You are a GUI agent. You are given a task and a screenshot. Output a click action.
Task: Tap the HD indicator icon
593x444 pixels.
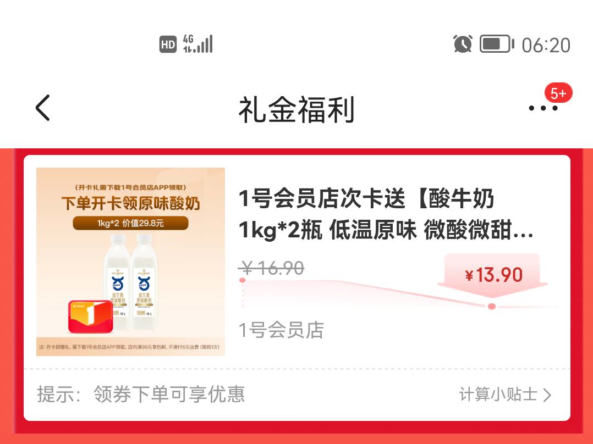click(168, 44)
